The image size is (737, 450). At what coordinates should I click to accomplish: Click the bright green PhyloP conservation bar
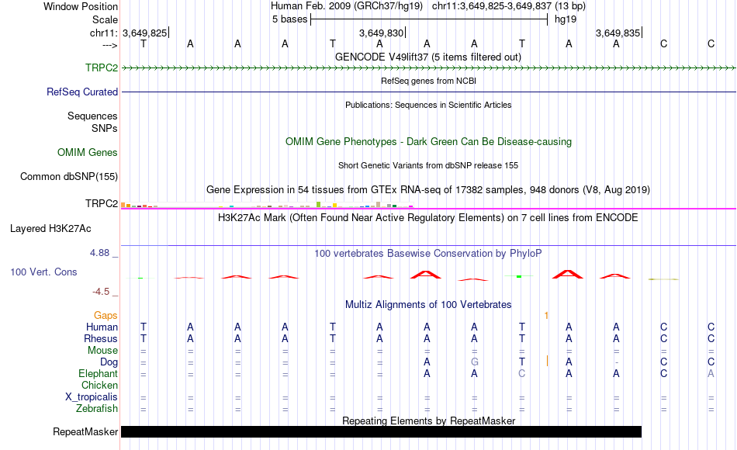(x=519, y=276)
